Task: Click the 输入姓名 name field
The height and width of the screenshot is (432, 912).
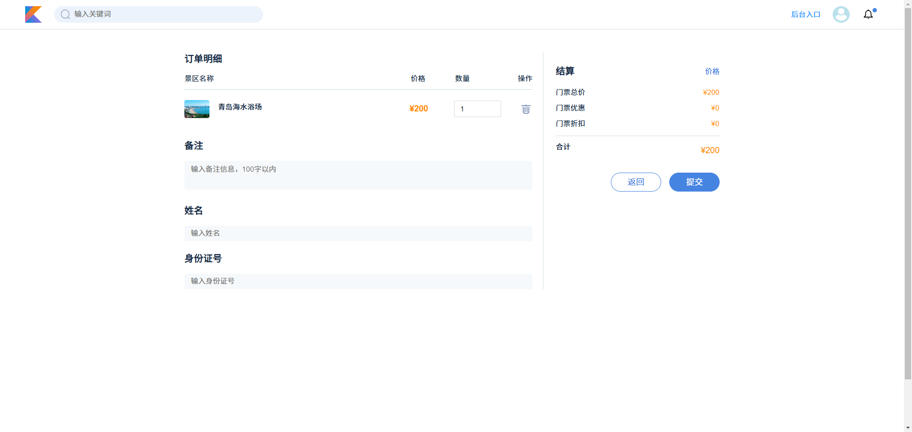Action: coord(358,233)
